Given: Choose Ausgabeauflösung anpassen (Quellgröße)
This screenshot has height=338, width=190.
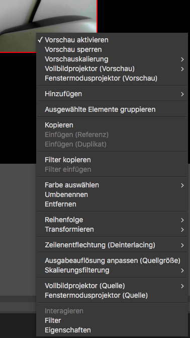Looking at the screenshot, I should (112, 261).
